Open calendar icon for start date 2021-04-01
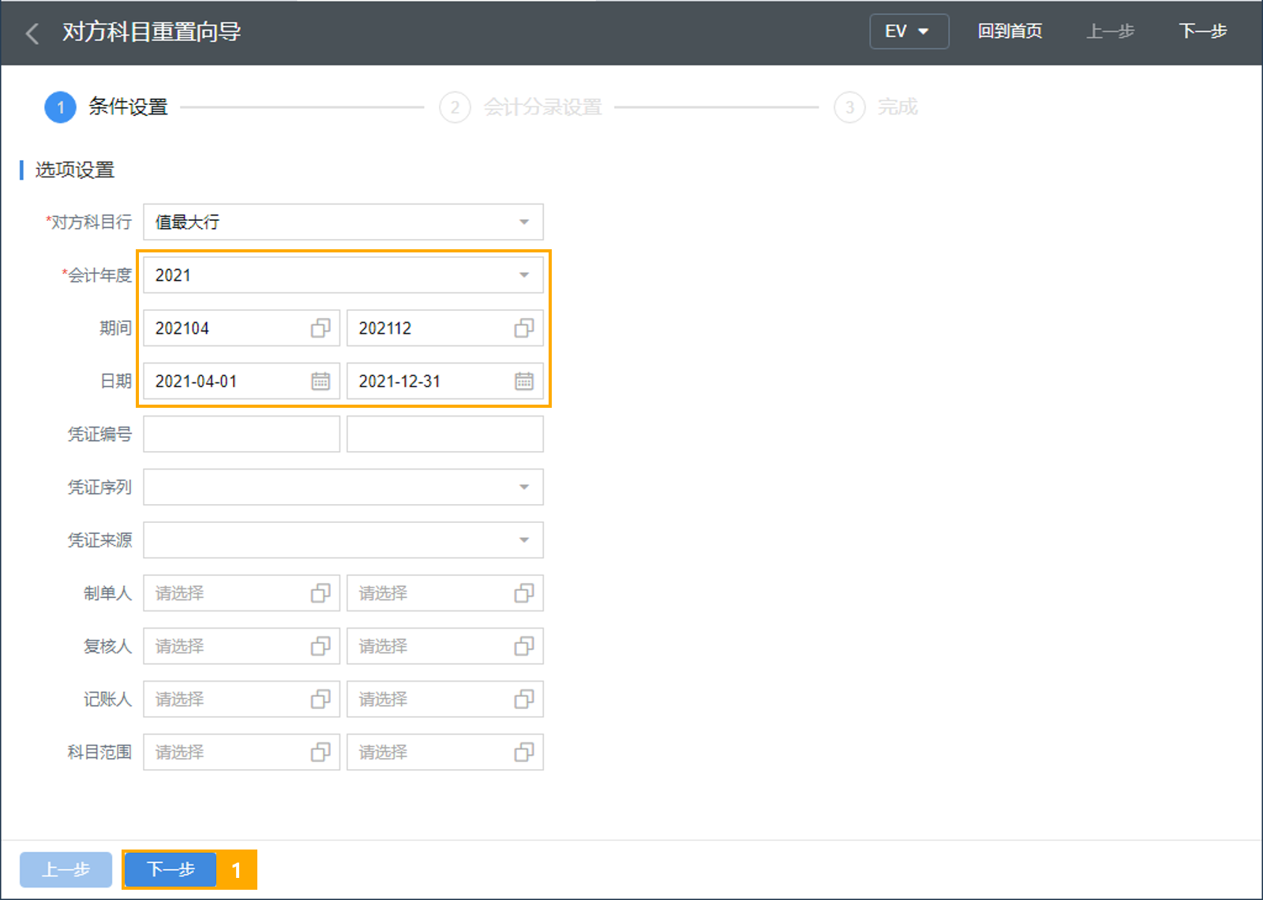This screenshot has width=1263, height=900. 320,381
